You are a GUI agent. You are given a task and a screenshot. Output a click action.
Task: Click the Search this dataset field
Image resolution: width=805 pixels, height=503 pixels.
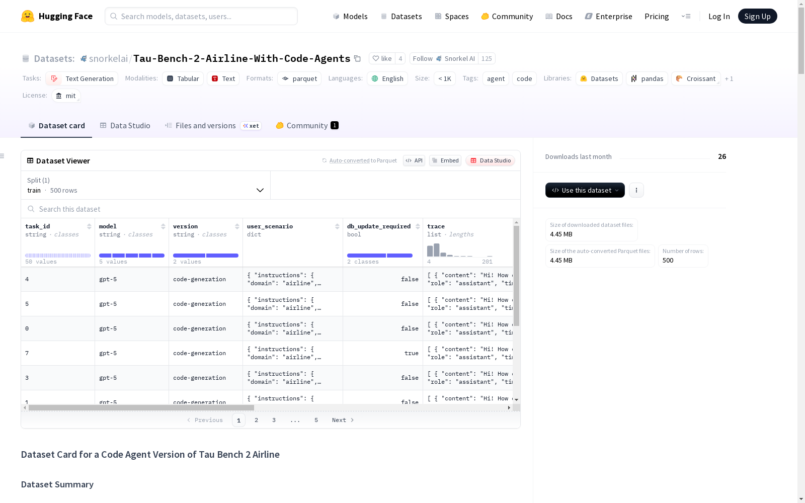pyautogui.click(x=271, y=209)
